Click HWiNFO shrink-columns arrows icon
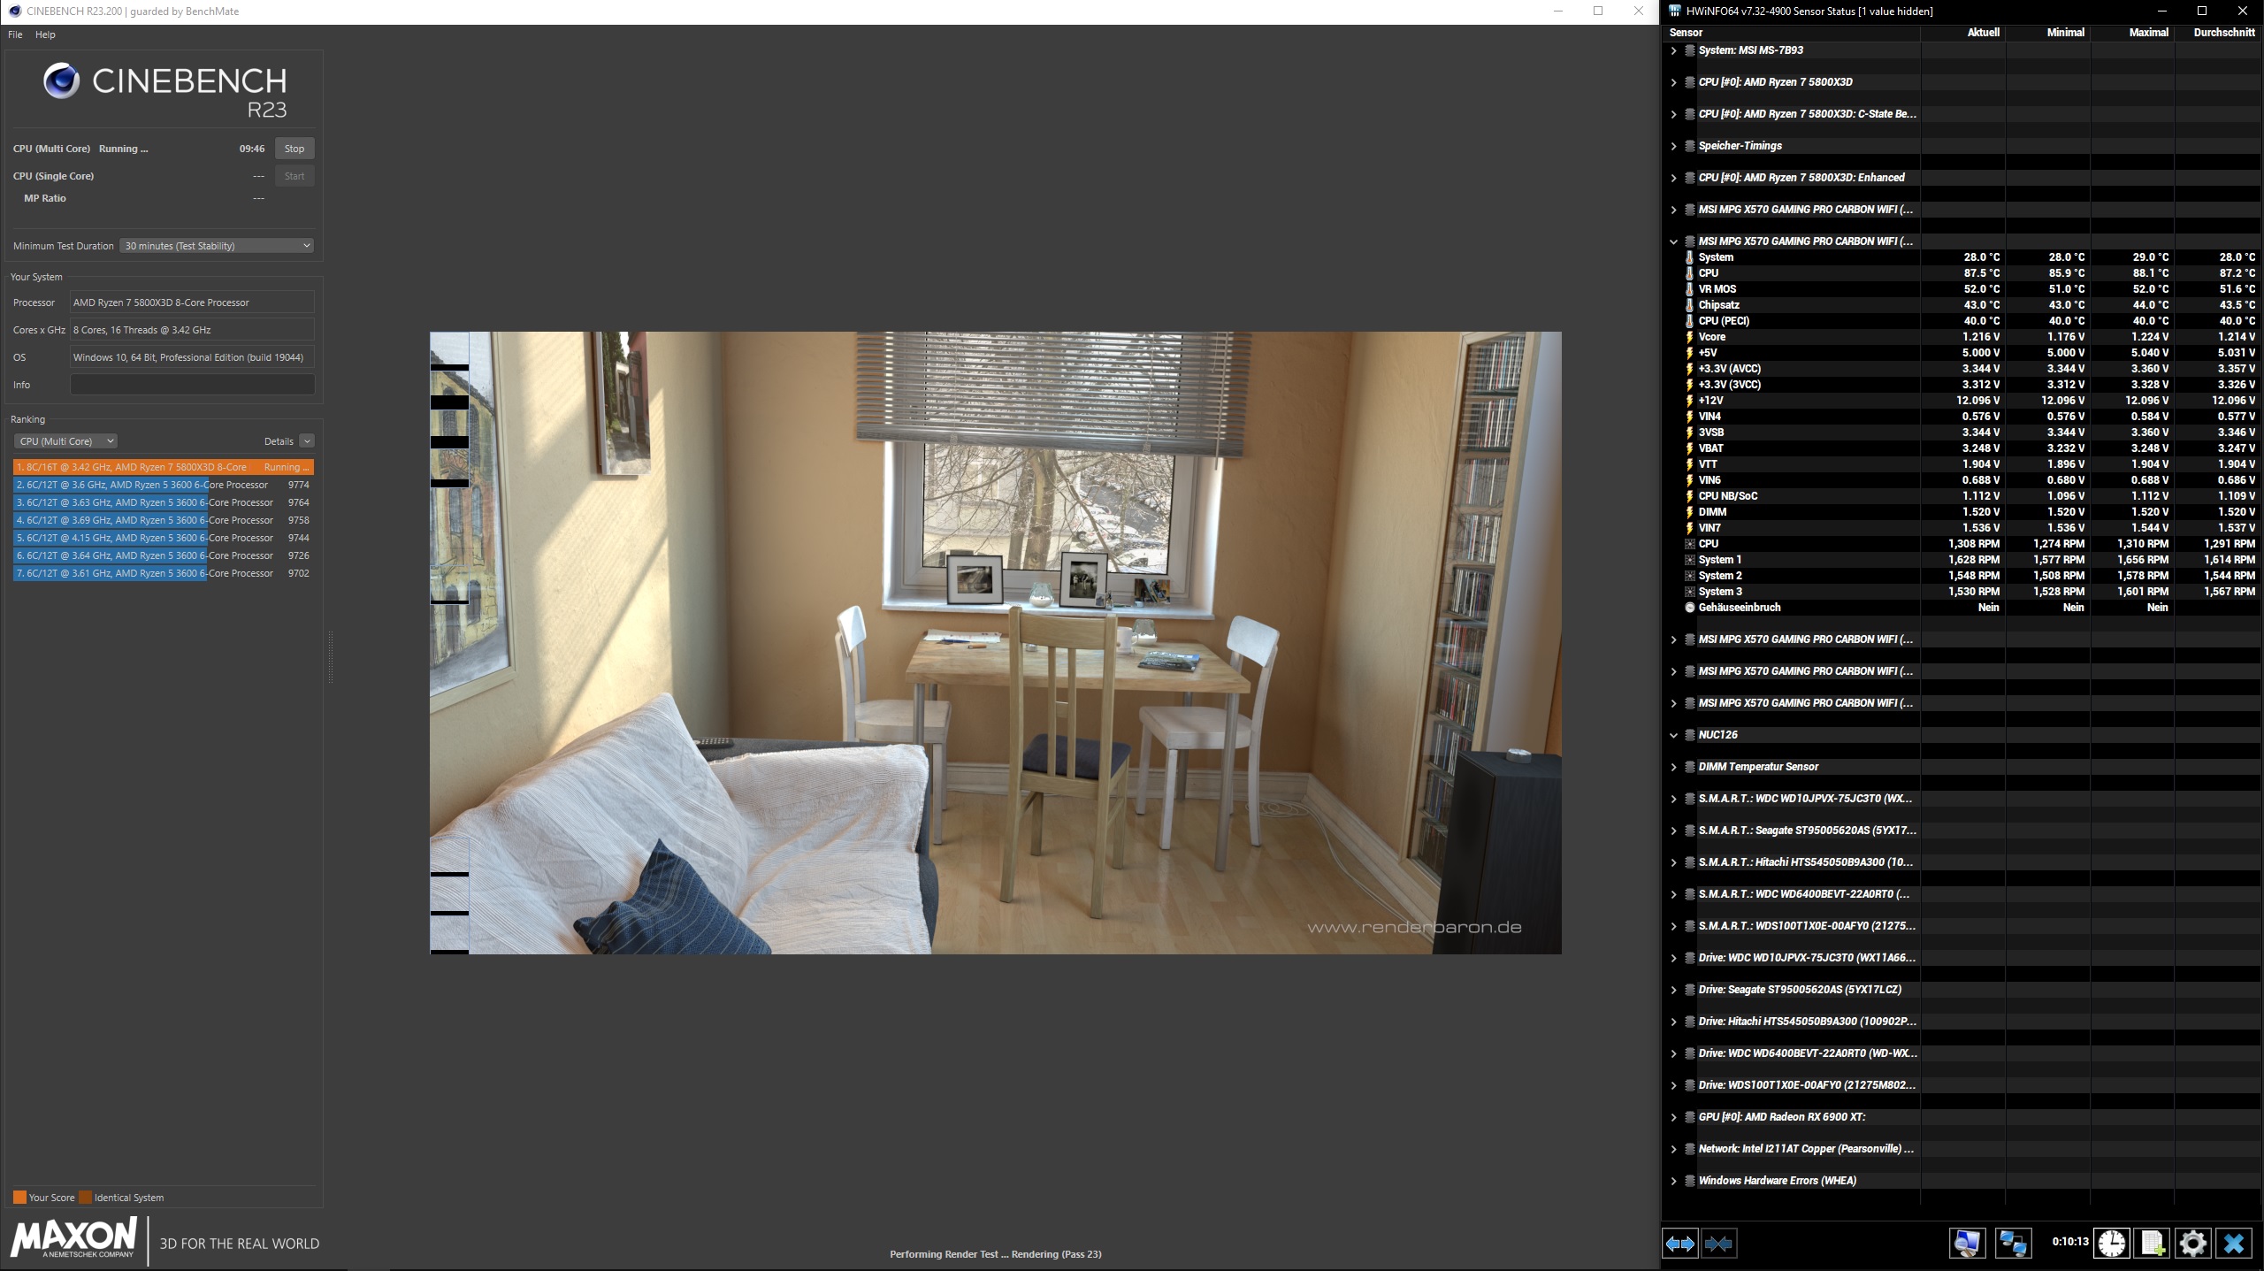Screen dimensions: 2264x1271 1718,1244
